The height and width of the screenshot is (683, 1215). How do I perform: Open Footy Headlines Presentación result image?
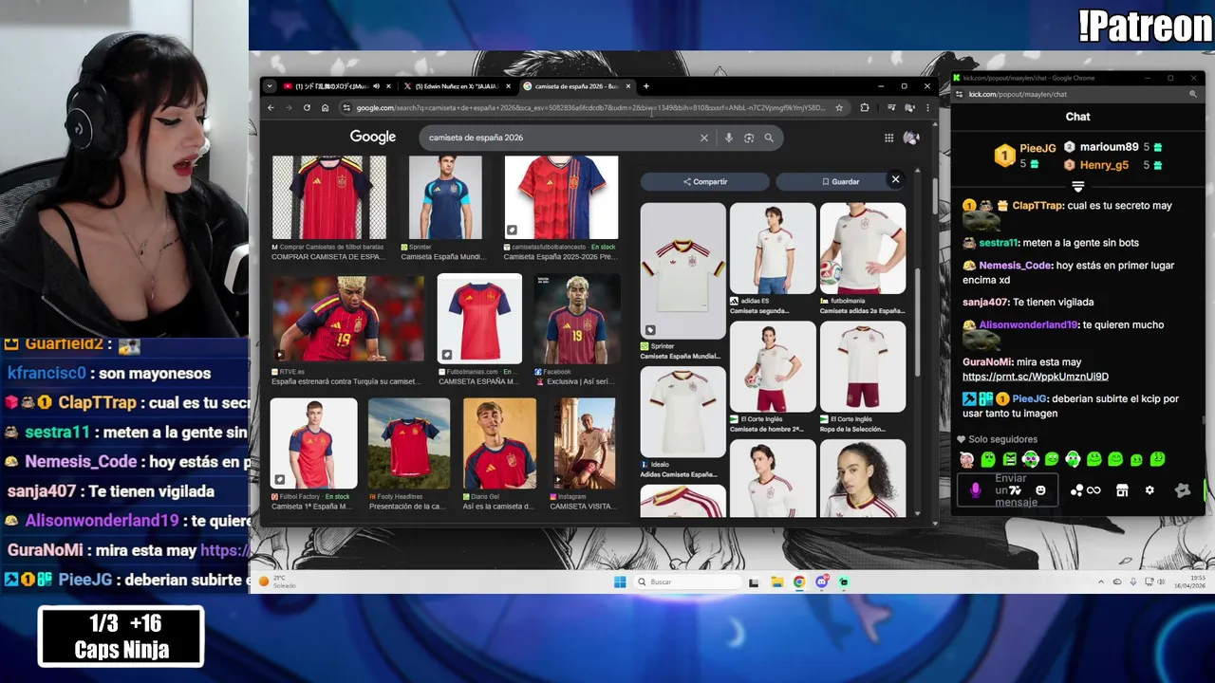409,443
